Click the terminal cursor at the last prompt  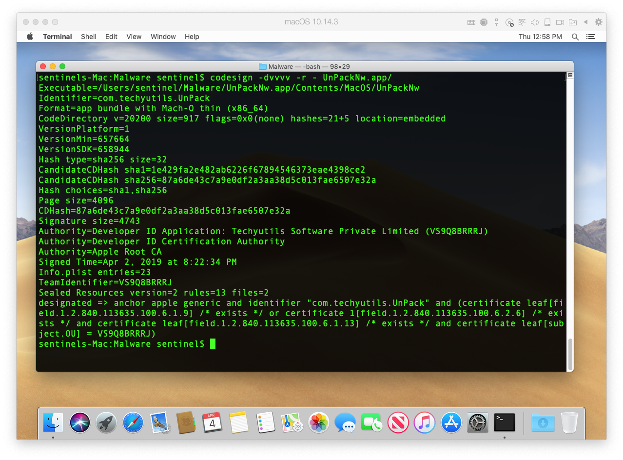click(x=213, y=344)
